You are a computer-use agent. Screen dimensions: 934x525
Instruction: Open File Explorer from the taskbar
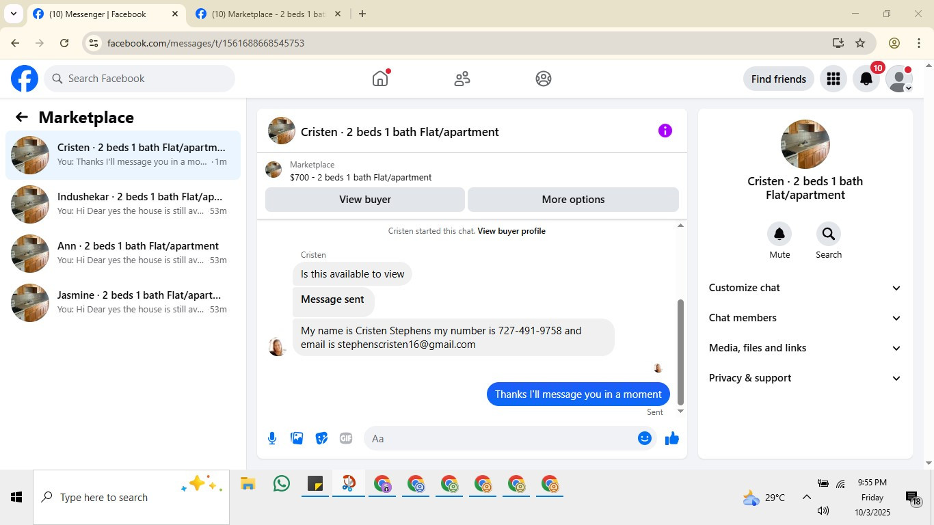pyautogui.click(x=248, y=484)
